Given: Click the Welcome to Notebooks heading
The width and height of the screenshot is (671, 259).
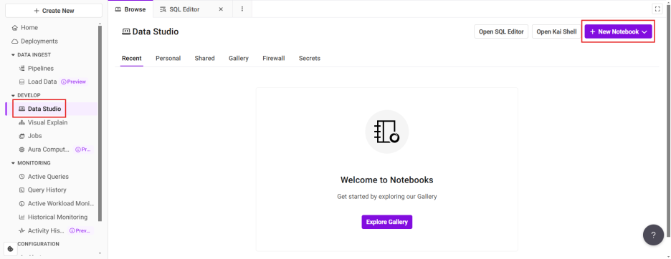Looking at the screenshot, I should pos(387,180).
